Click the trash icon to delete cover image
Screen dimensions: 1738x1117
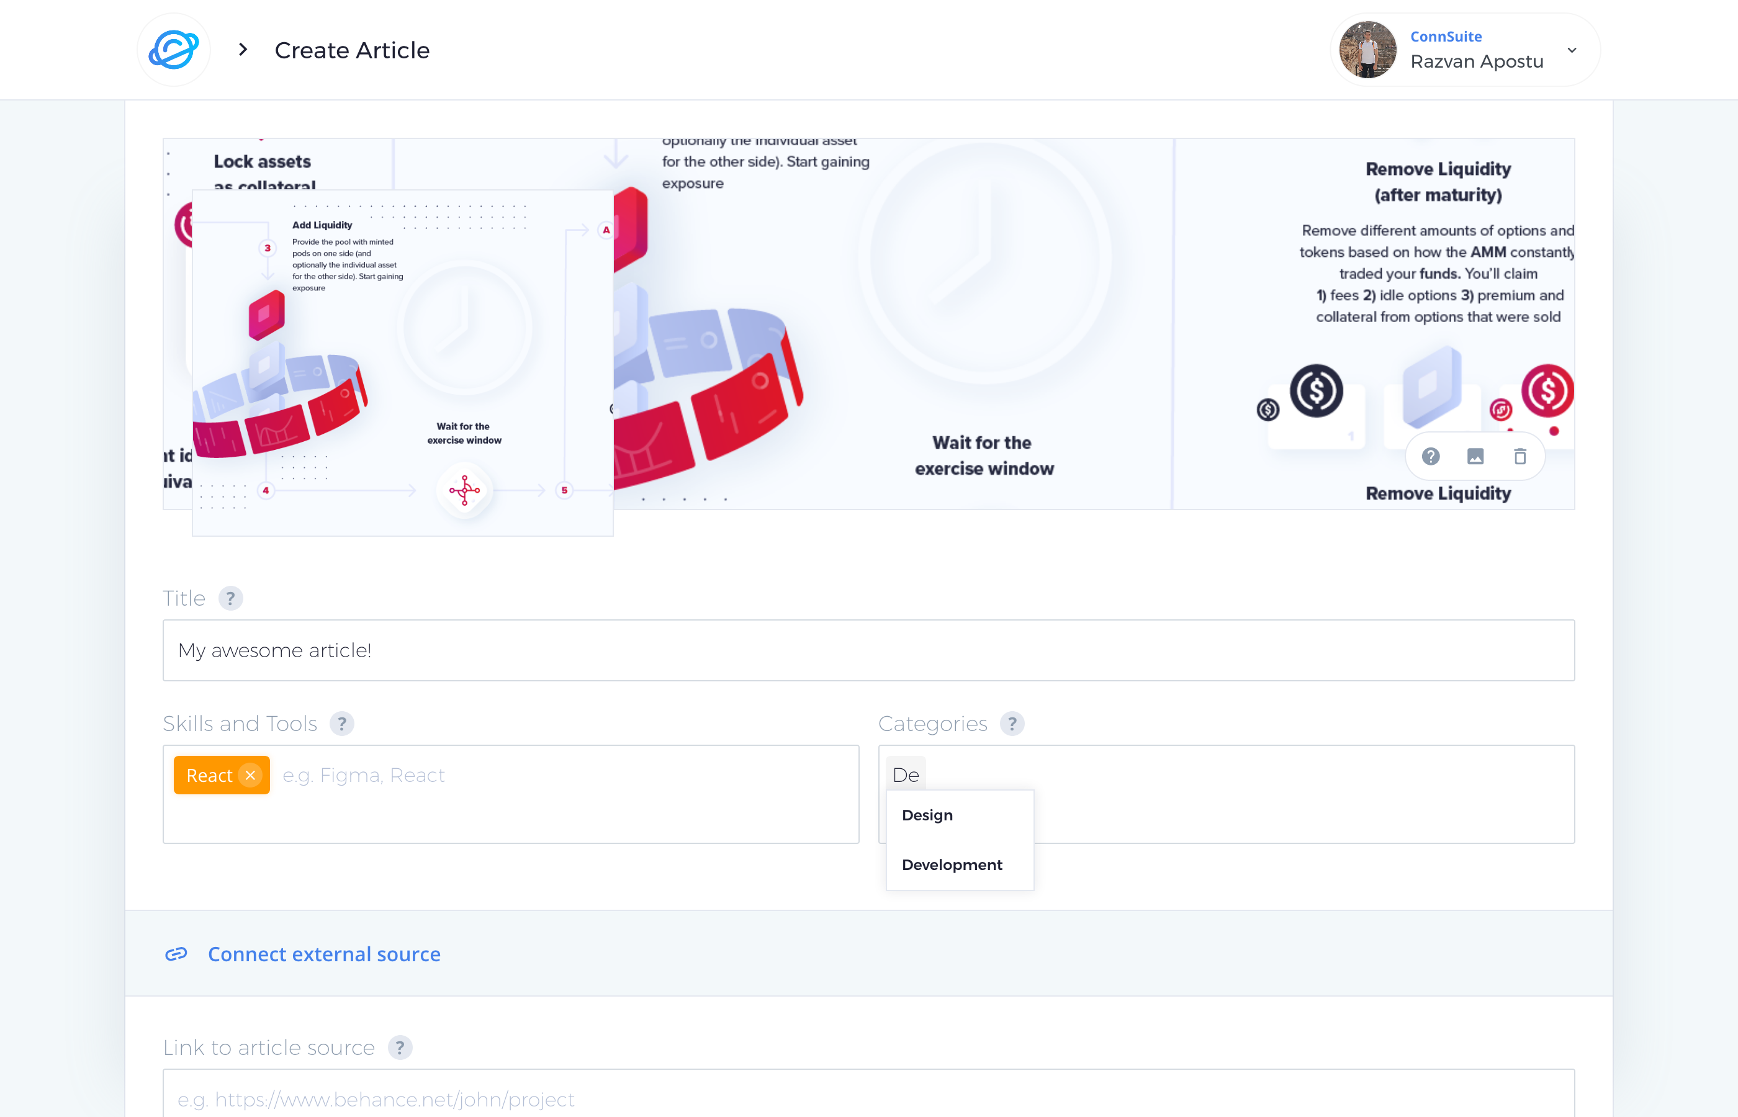(1520, 455)
